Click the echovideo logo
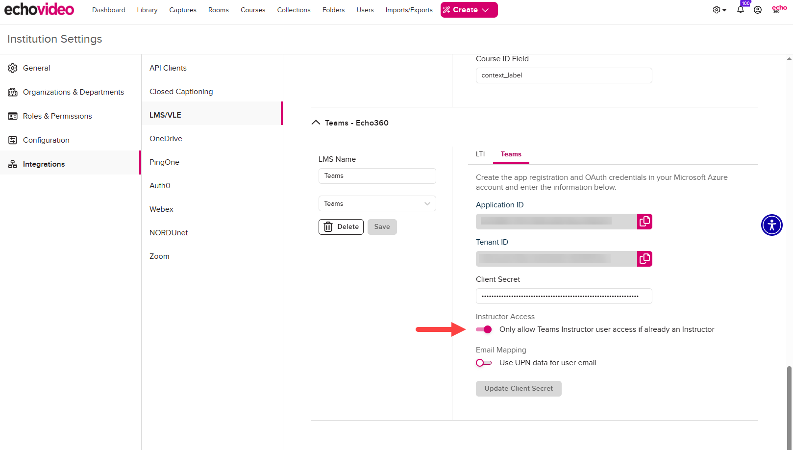Image resolution: width=793 pixels, height=450 pixels. pyautogui.click(x=39, y=9)
